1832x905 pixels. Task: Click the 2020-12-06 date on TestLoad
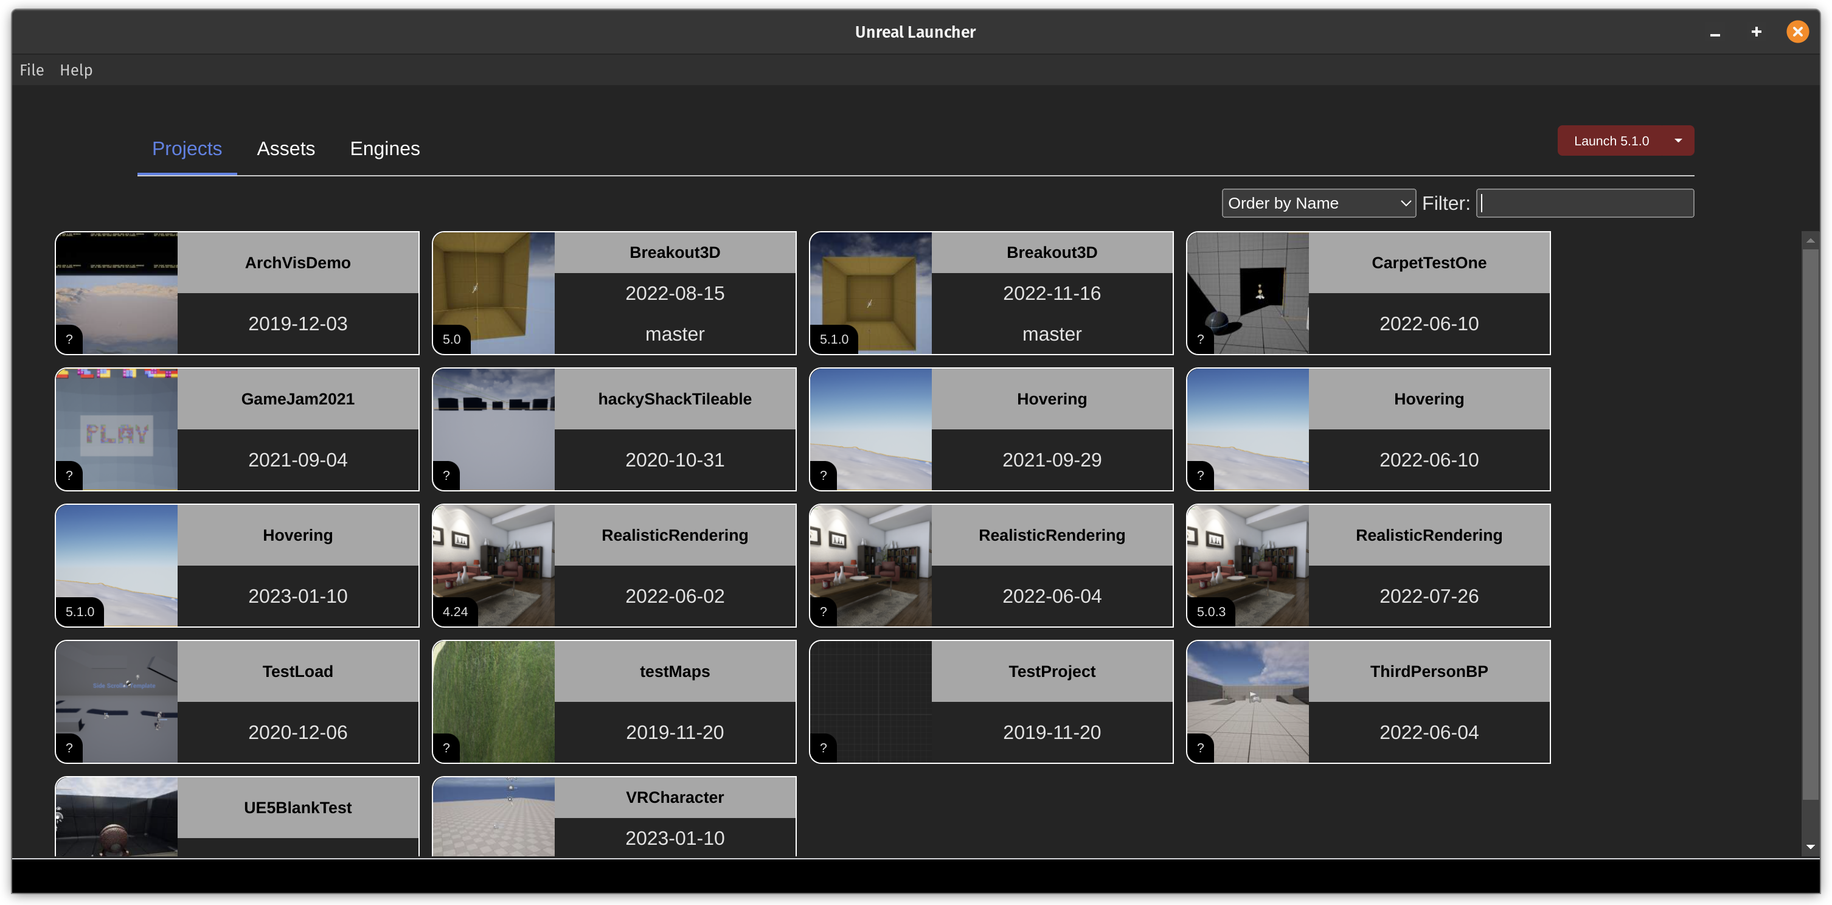point(297,732)
